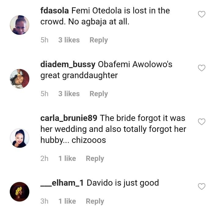Open ___elham_1 username link
This screenshot has height=211, width=220.
click(x=62, y=183)
